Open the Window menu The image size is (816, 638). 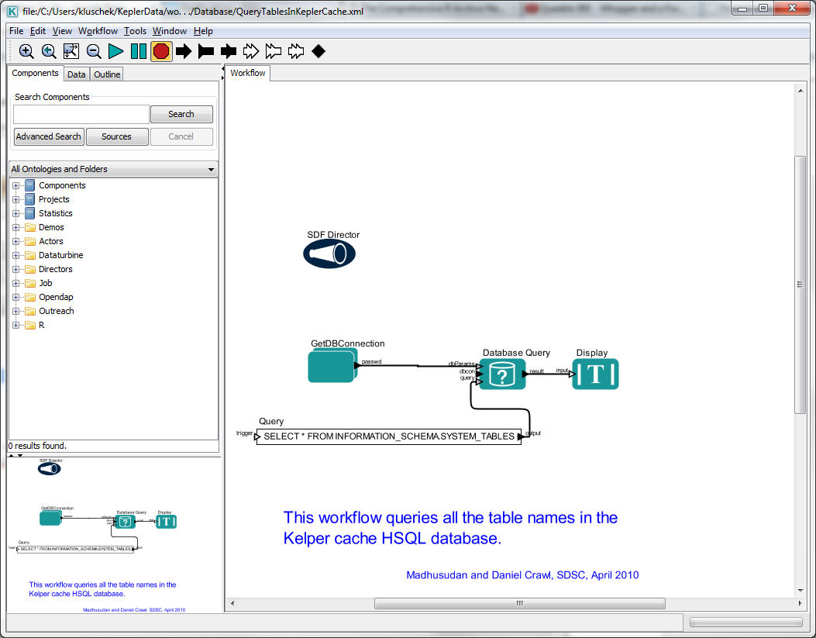170,31
